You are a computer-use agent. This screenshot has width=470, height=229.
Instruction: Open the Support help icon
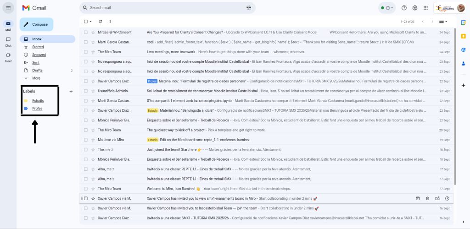tap(404, 8)
